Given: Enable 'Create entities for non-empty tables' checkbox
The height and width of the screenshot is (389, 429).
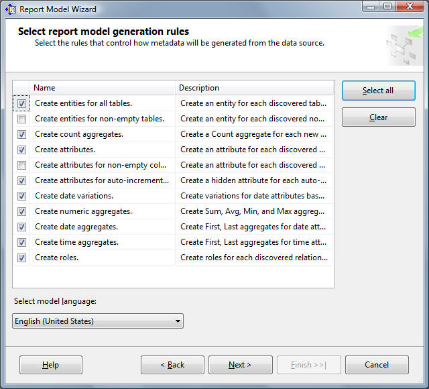Looking at the screenshot, I should [22, 119].
